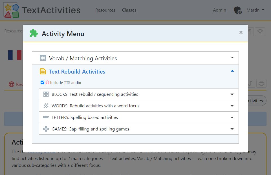Click BLOCKS: Text rebuild / sequencing label
Screen dimensions: 271x175
[x=95, y=94]
